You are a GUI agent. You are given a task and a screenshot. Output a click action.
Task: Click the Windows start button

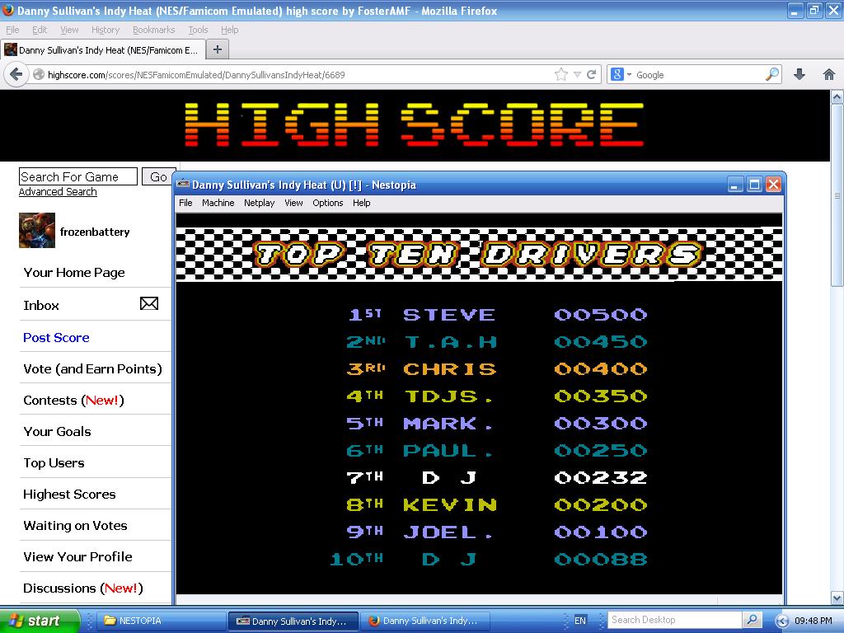(x=40, y=621)
